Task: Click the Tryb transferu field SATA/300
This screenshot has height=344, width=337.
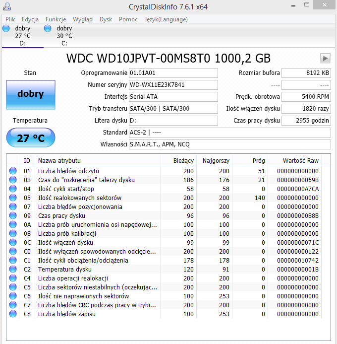Action: [173, 109]
